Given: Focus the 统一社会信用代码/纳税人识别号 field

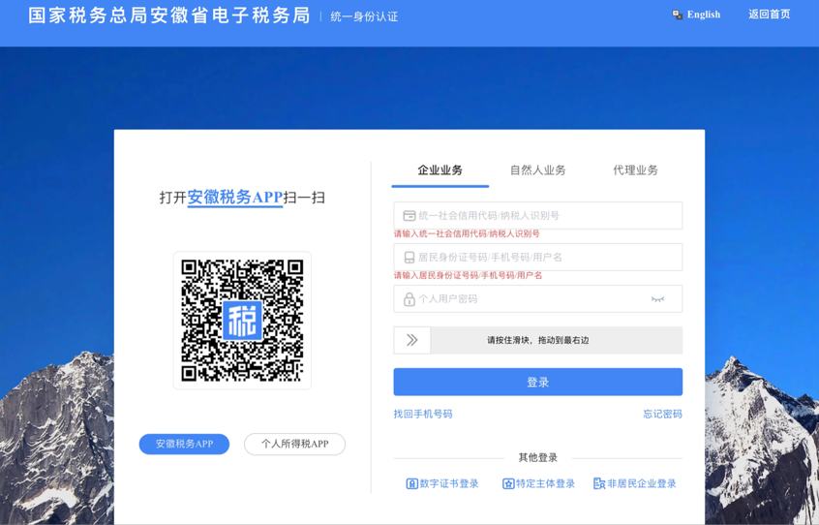Looking at the screenshot, I should coord(537,215).
